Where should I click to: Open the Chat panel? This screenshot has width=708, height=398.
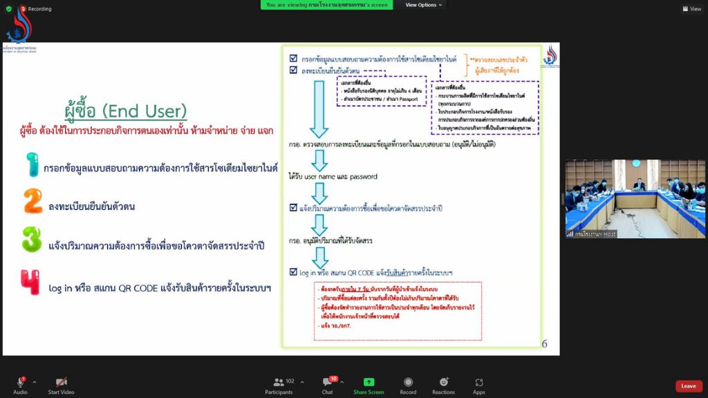point(328,385)
